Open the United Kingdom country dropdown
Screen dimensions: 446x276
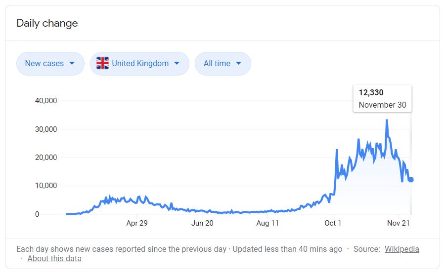coord(139,64)
